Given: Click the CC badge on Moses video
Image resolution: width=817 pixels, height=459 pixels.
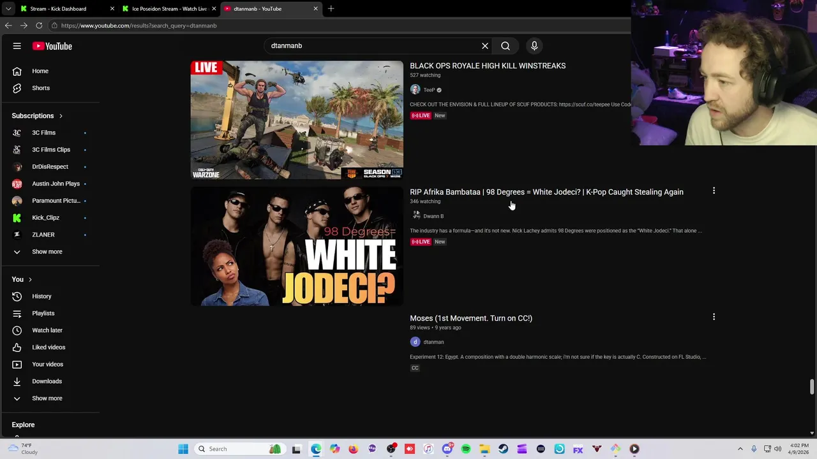Looking at the screenshot, I should (x=415, y=368).
